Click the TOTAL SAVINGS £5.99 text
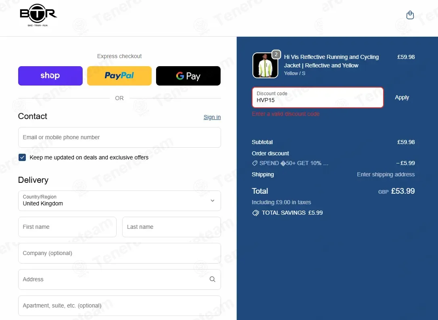The width and height of the screenshot is (438, 320). coord(292,213)
